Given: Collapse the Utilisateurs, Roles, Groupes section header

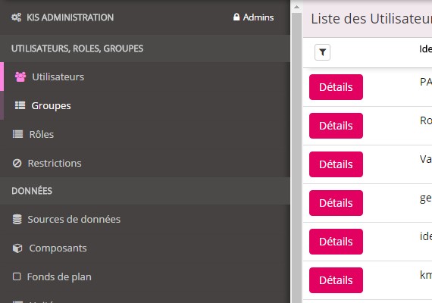Looking at the screenshot, I should click(145, 48).
